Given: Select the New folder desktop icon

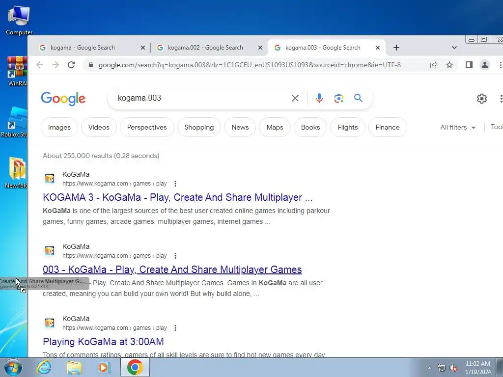Looking at the screenshot, I should click(16, 173).
